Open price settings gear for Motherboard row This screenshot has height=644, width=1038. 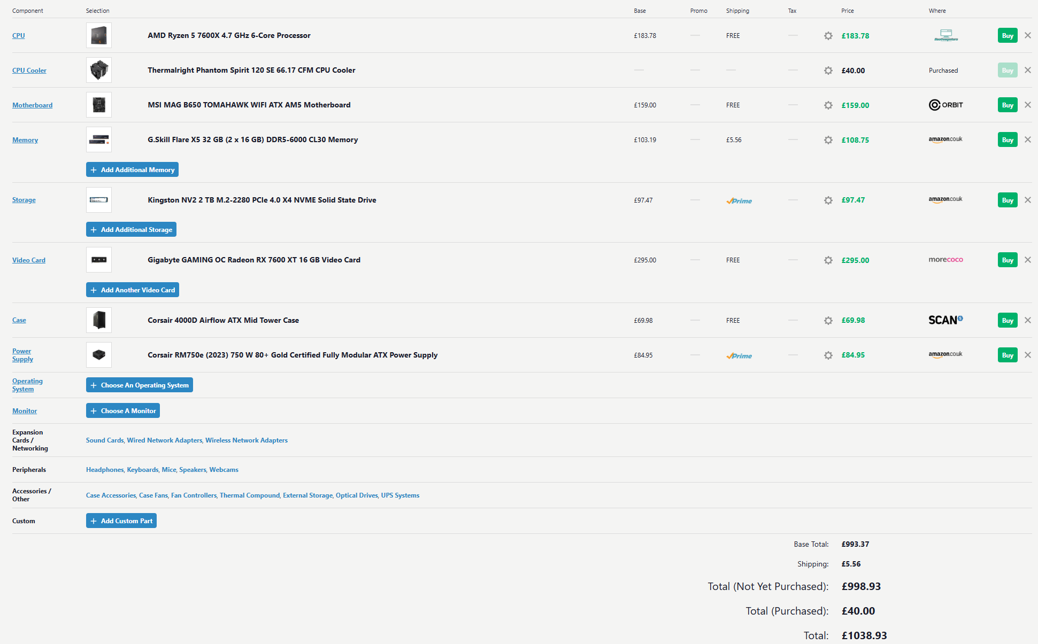click(828, 105)
